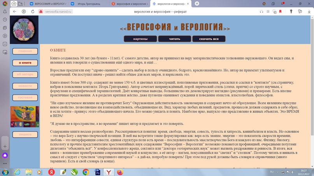Show the red site security warning icon

tap(41, 12)
